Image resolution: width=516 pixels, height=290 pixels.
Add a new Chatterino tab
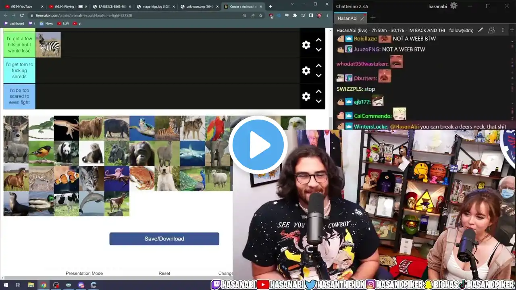(x=373, y=18)
